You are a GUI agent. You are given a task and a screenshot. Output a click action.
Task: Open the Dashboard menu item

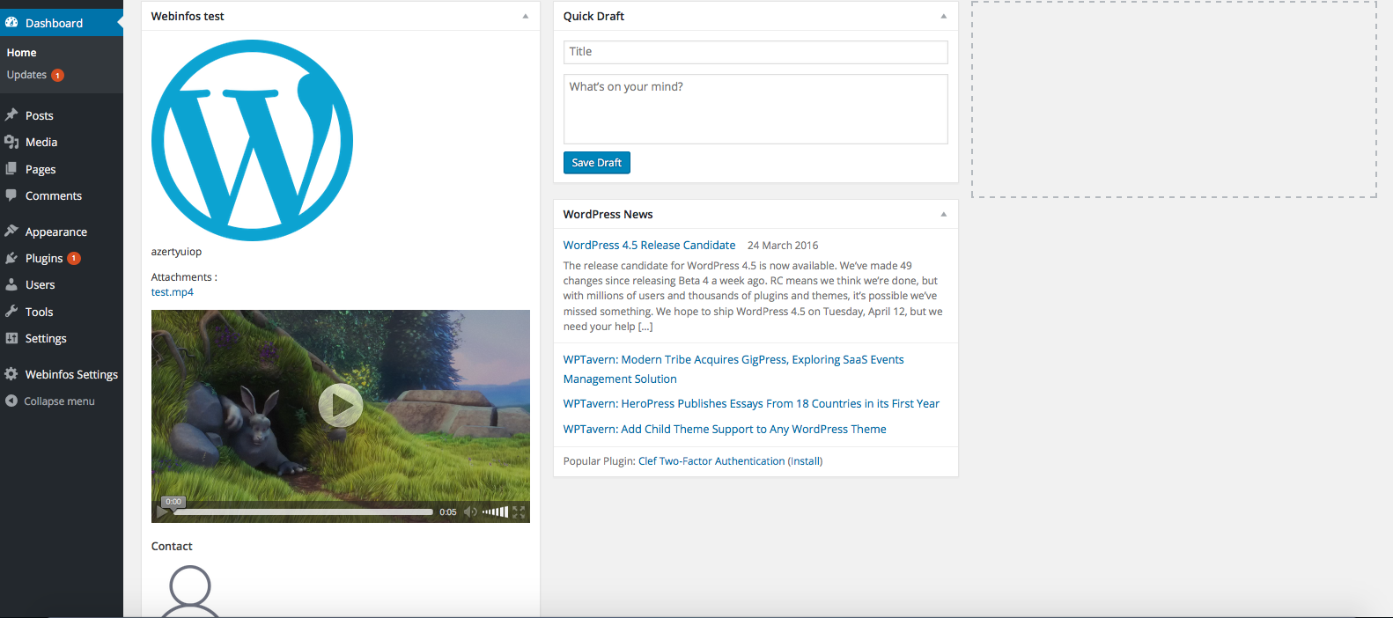coord(62,23)
